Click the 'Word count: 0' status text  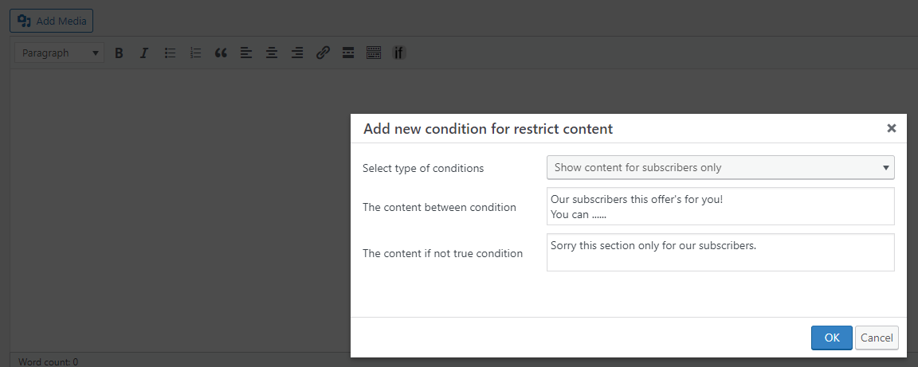coord(48,361)
